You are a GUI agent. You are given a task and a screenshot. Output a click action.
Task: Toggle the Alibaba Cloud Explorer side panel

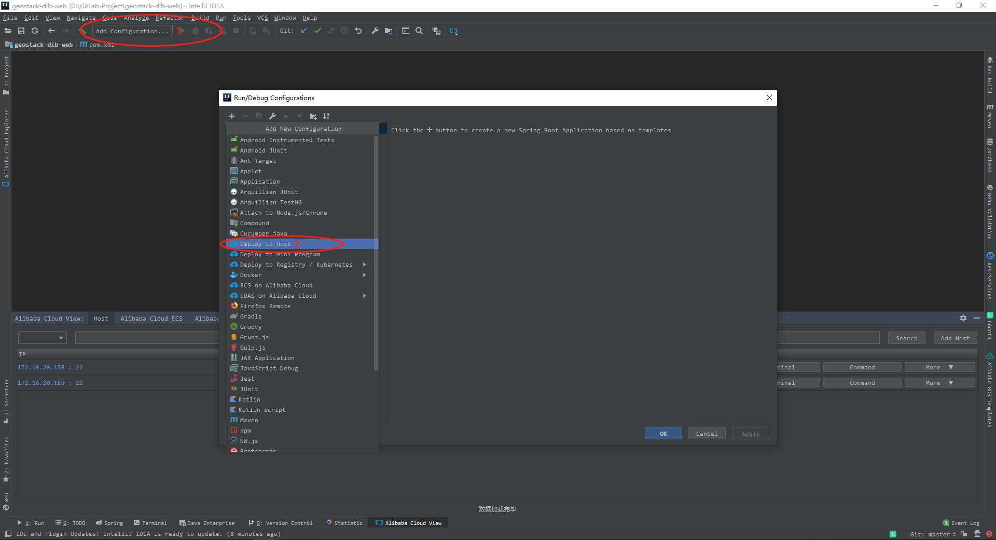click(6, 148)
